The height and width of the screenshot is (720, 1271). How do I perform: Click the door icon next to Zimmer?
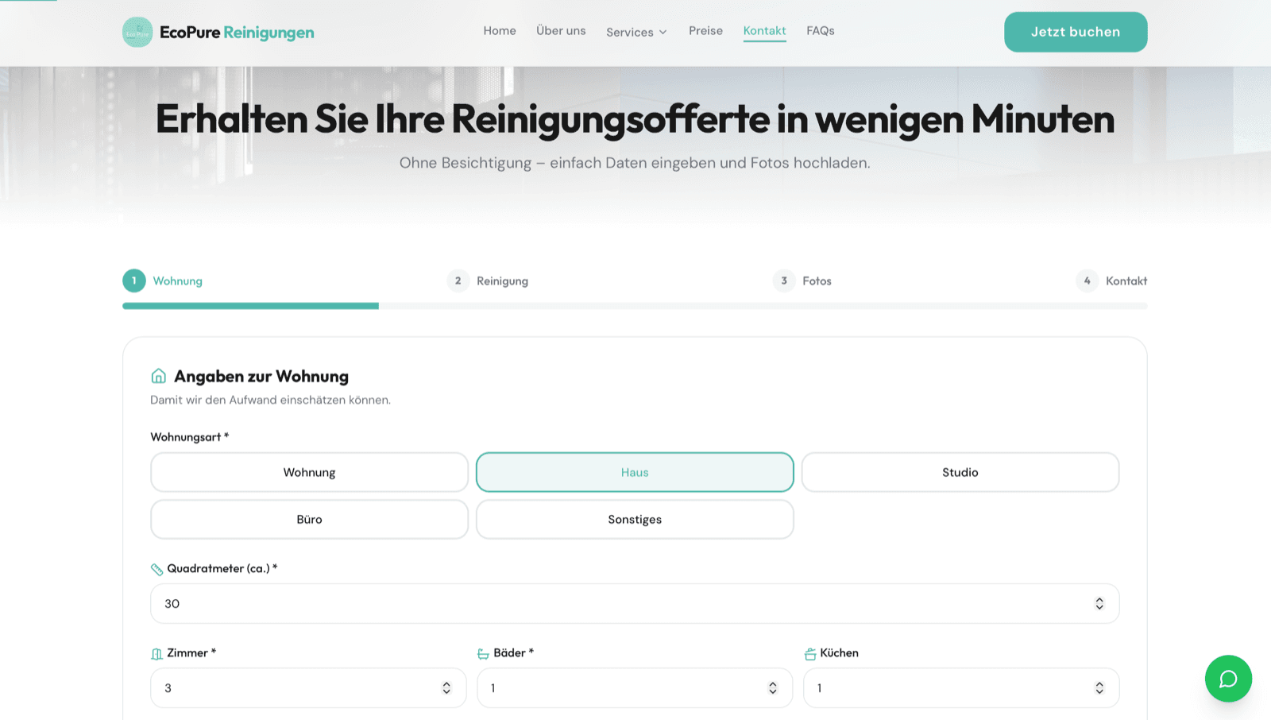[156, 653]
